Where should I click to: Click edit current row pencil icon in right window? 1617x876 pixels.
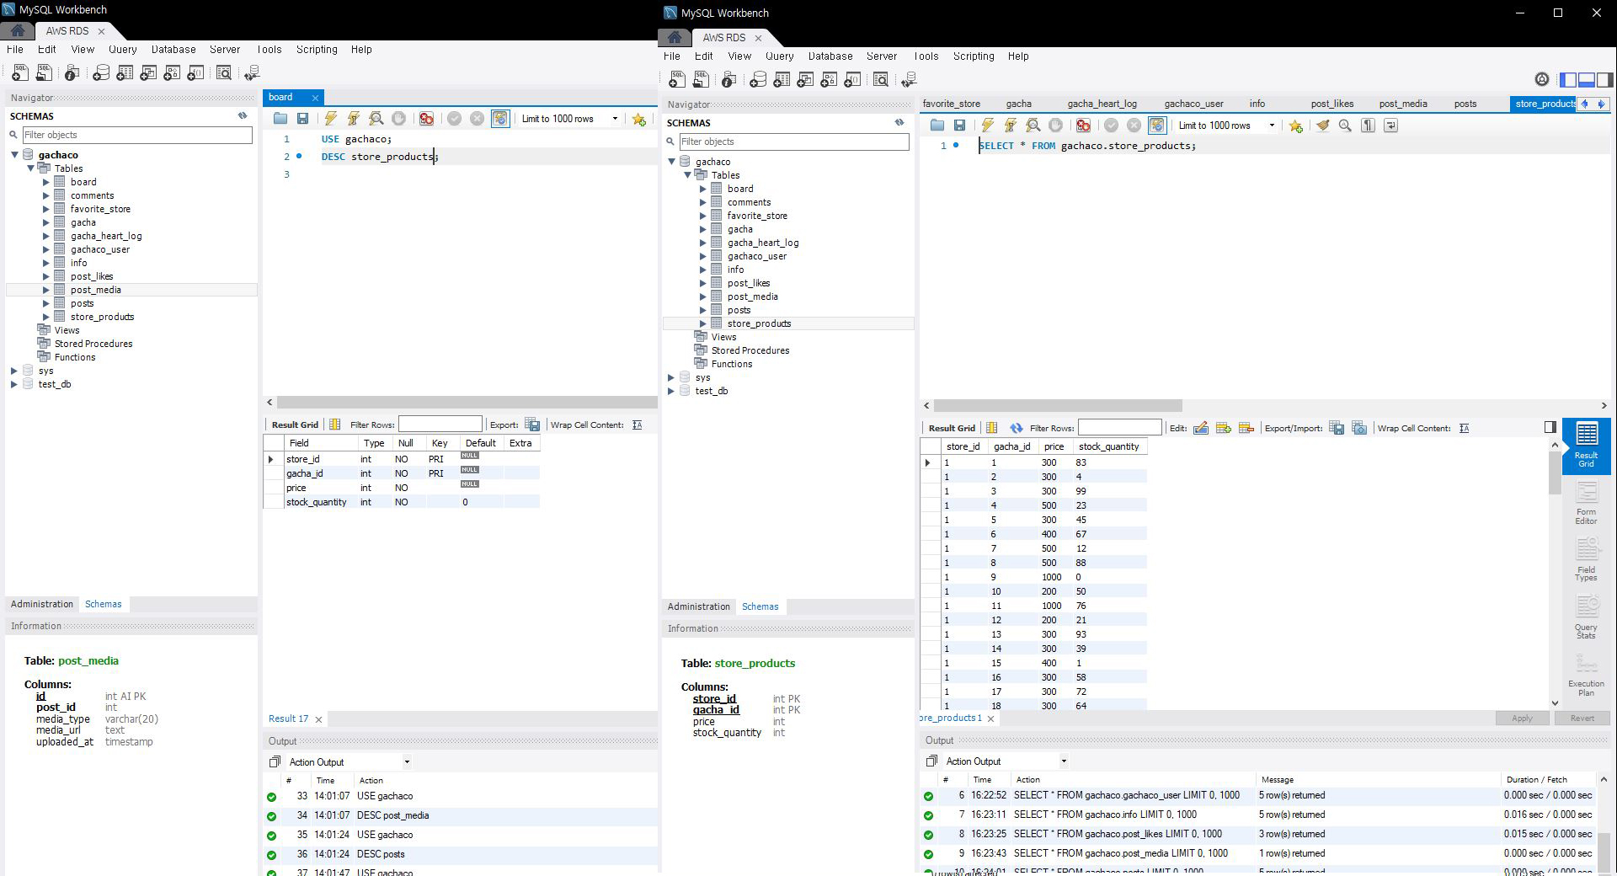point(1201,428)
